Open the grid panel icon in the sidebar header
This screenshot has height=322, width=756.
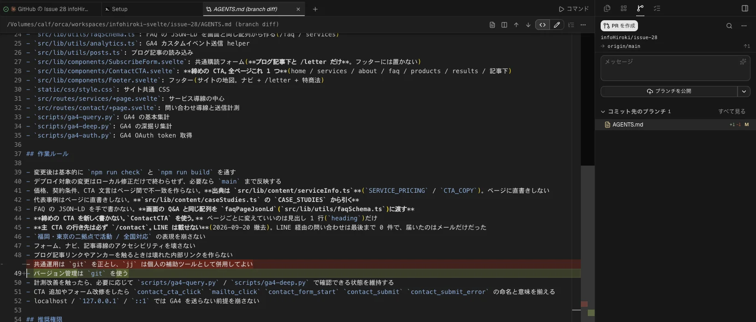[624, 8]
